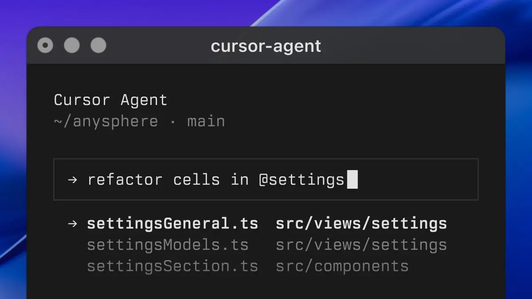
Task: Click the blinking block cursor
Action: coord(352,180)
